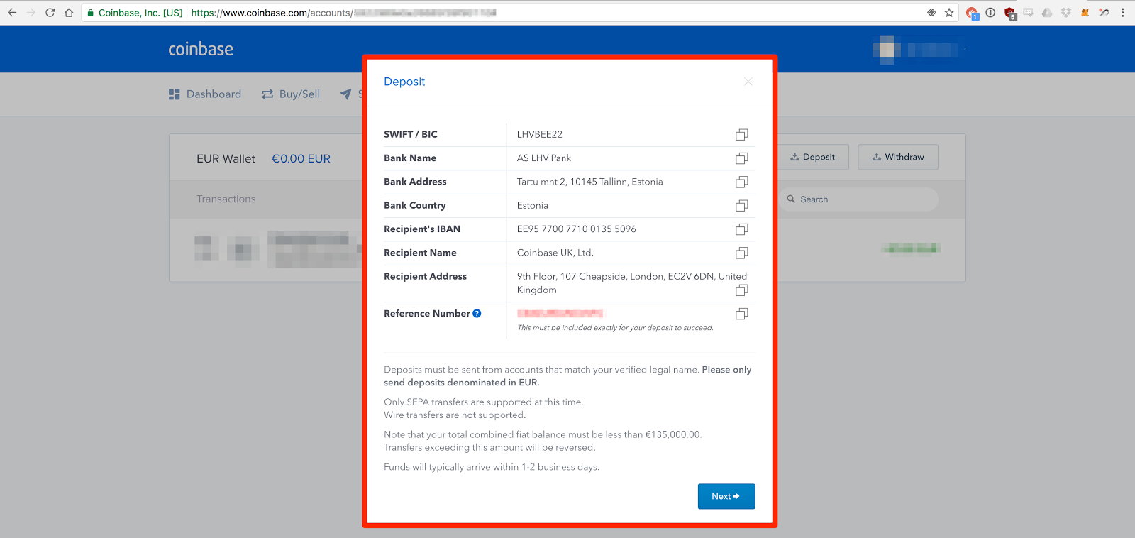Open Reference Number help tooltip
1135x538 pixels.
tap(477, 313)
